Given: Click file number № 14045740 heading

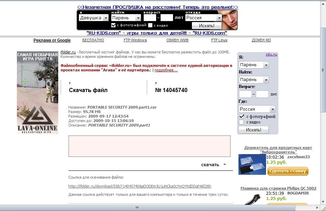Looking at the screenshot, I should (x=171, y=90).
